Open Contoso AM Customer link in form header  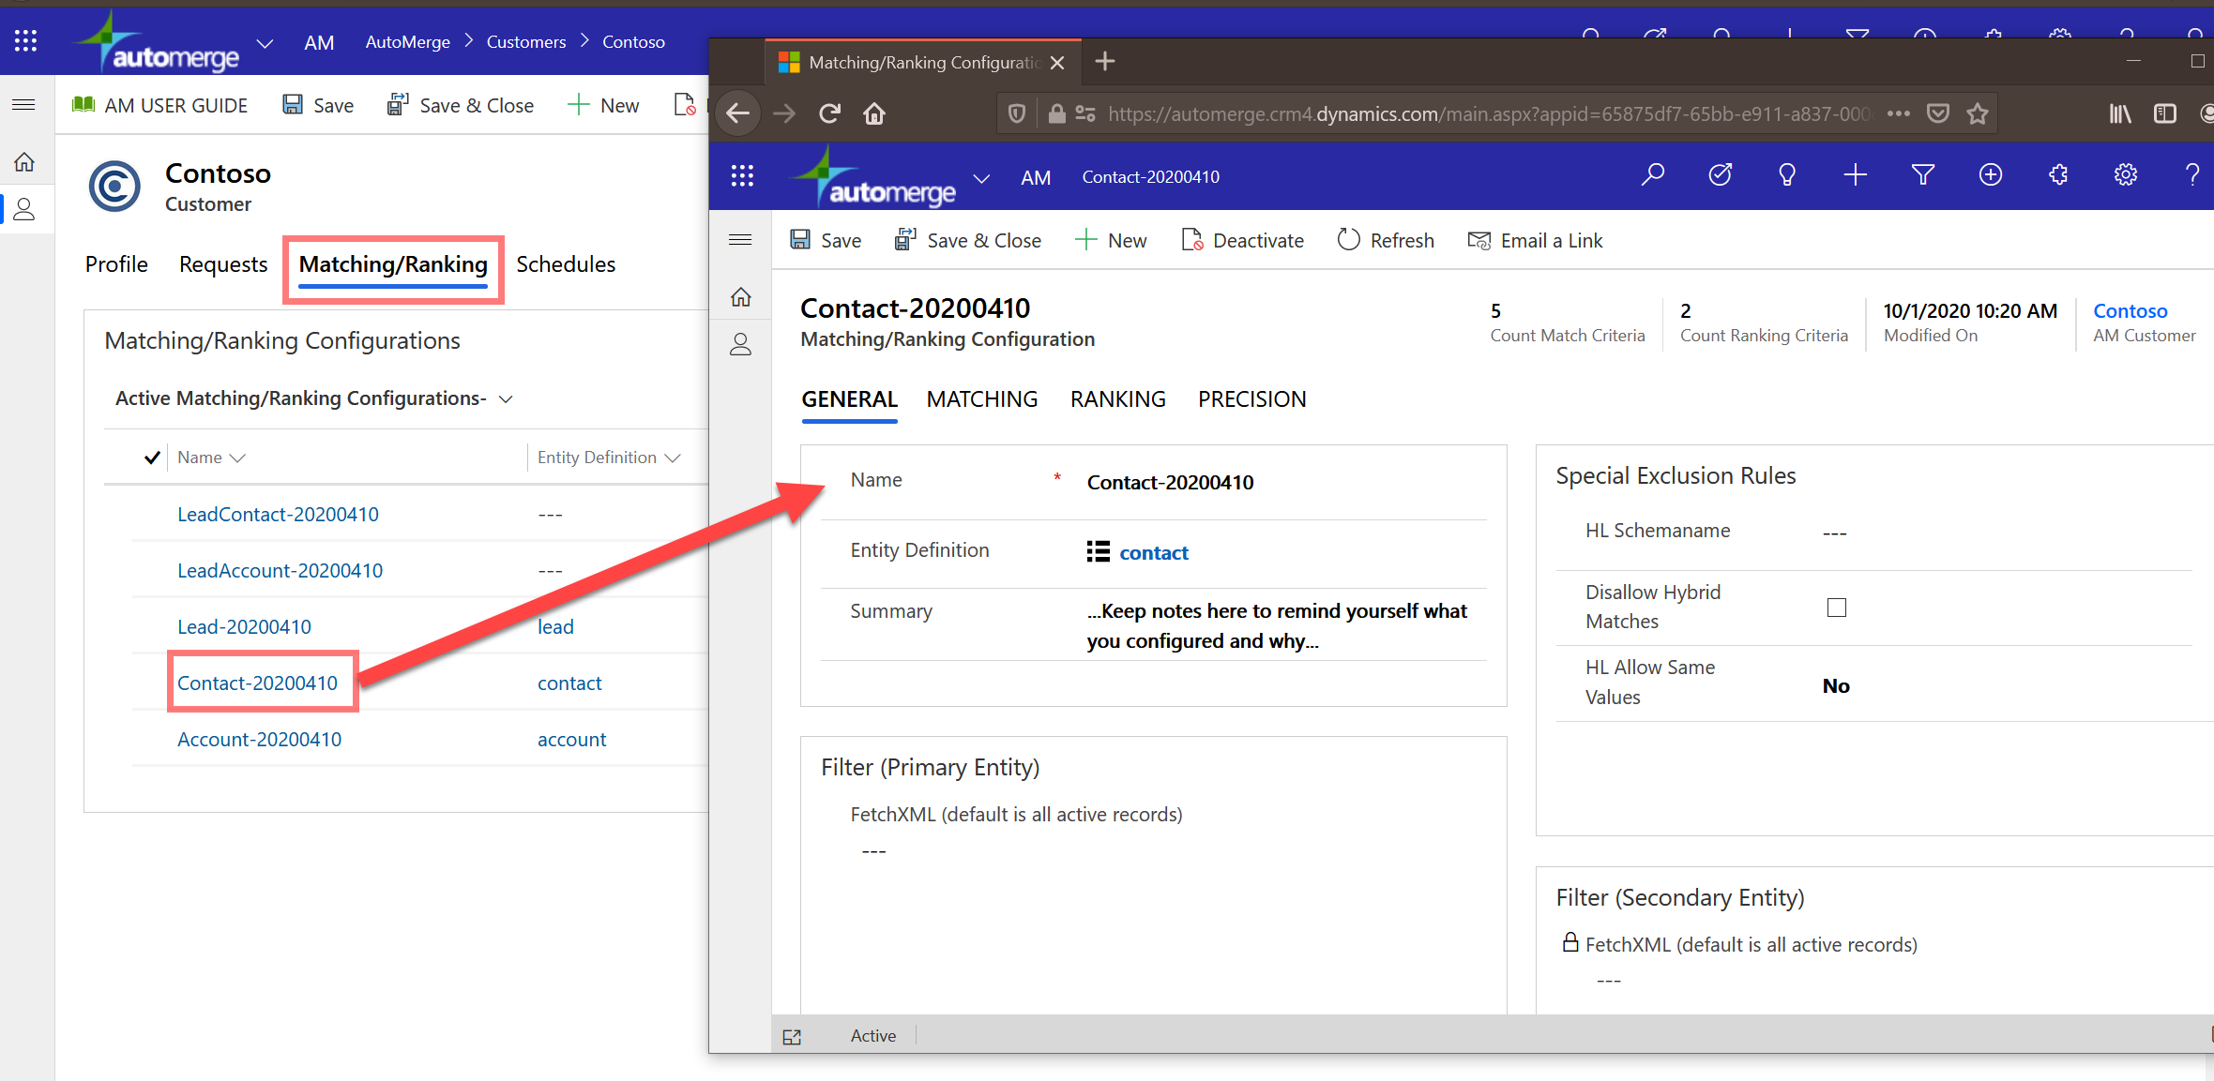point(2130,311)
